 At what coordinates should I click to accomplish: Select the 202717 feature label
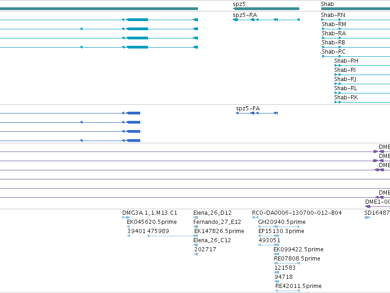[x=205, y=250]
